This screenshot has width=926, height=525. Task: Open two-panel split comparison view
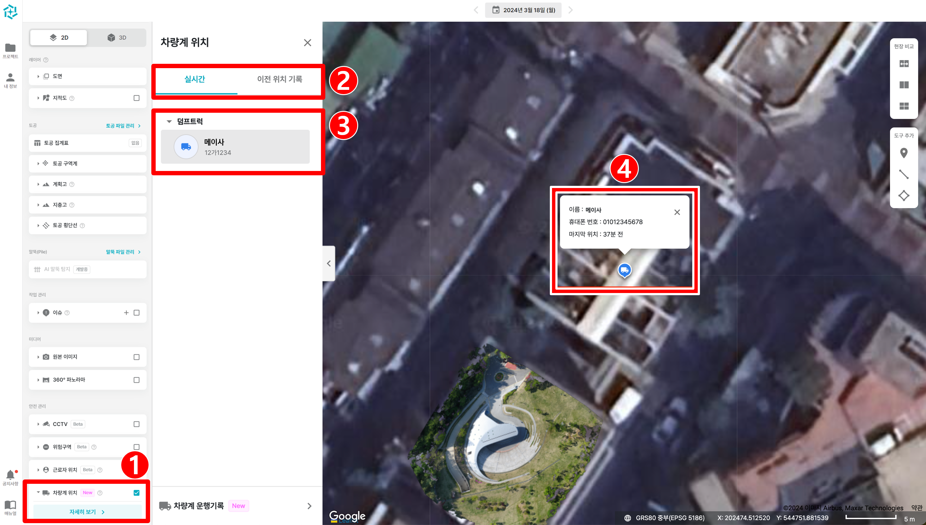[x=904, y=85]
